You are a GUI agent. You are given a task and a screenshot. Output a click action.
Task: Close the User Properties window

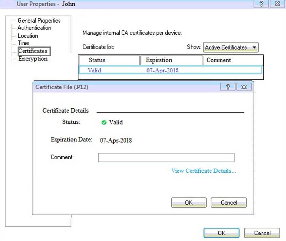[x=277, y=4]
